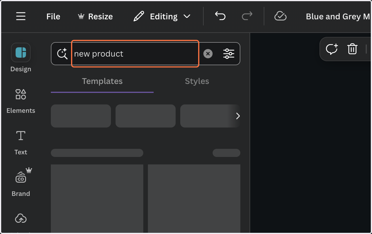Open the Text panel
Viewport: 372px width, 234px height.
21,142
